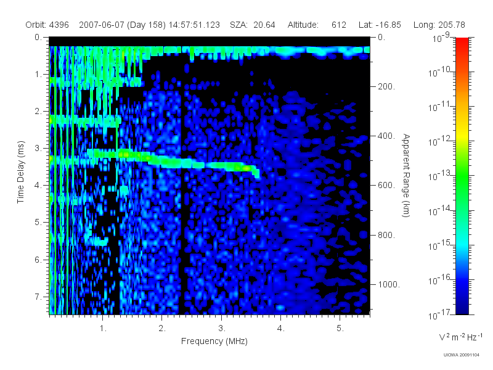This screenshot has height=370, width=493.
Task: Click the apparent range label "200."
Action: click(386, 86)
